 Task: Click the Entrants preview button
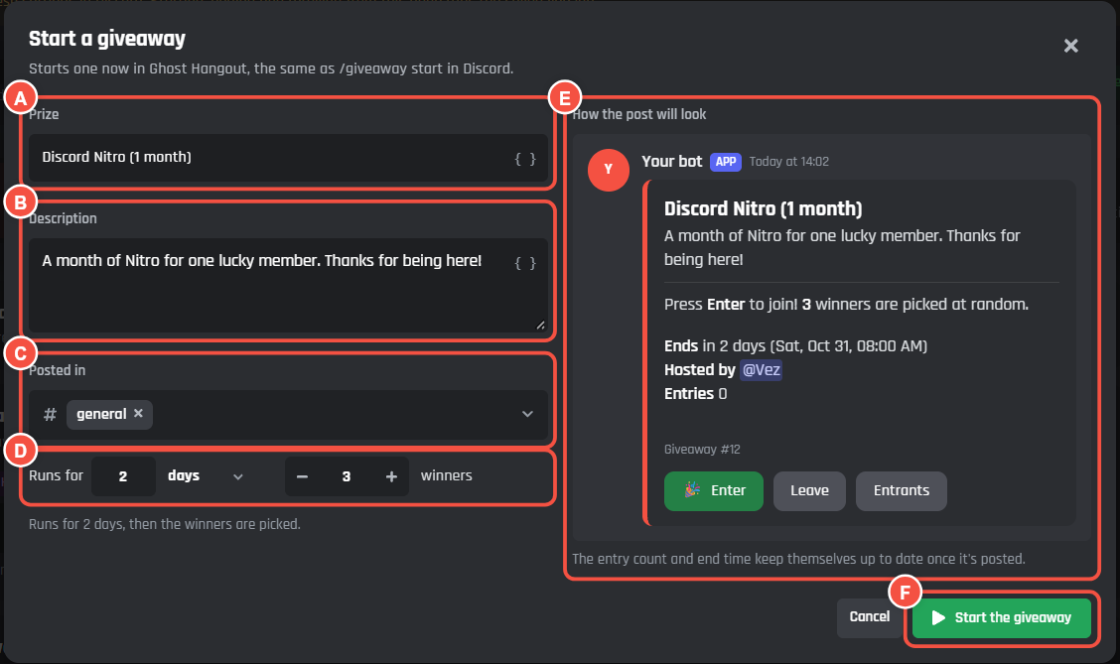902,490
